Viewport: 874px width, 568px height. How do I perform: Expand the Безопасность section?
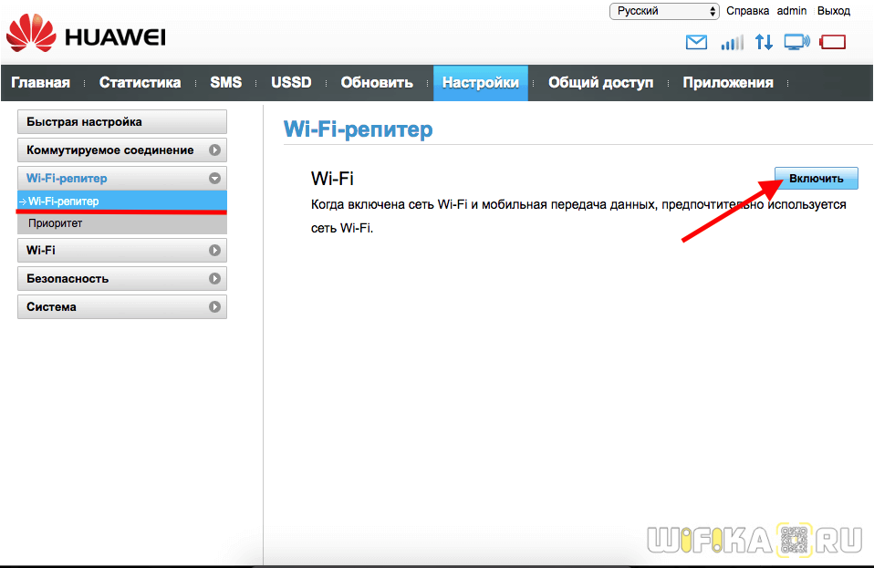point(214,278)
